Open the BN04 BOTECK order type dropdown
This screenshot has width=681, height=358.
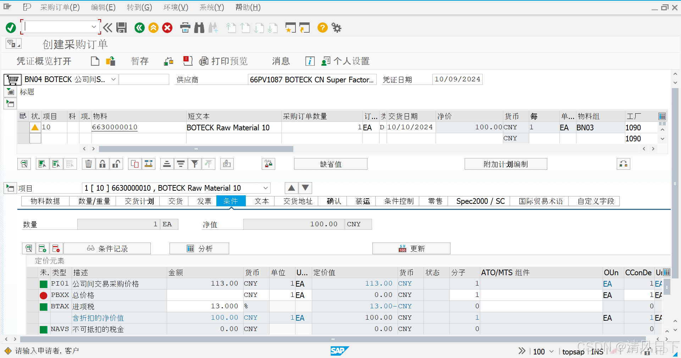point(113,79)
